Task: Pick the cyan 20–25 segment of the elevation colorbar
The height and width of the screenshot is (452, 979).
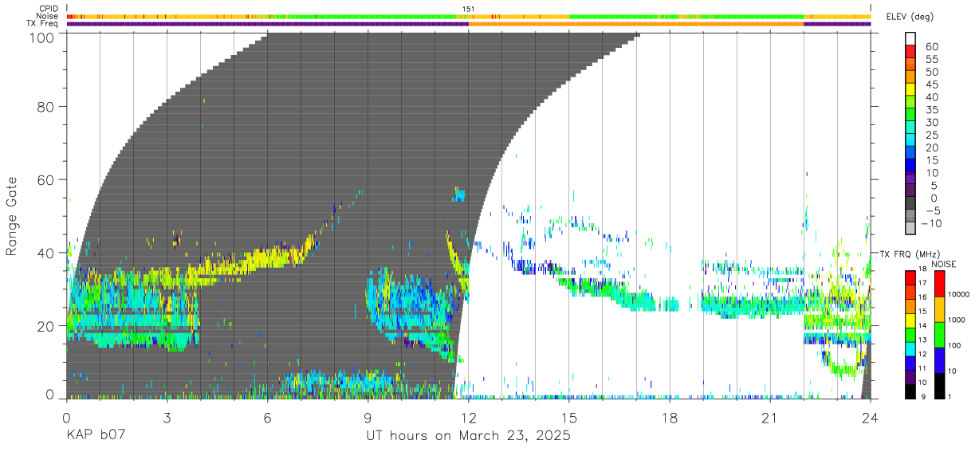Action: click(x=911, y=141)
